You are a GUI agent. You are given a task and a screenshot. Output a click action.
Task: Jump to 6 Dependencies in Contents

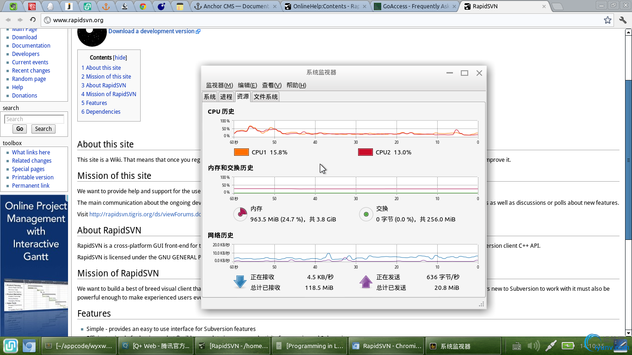click(x=101, y=111)
